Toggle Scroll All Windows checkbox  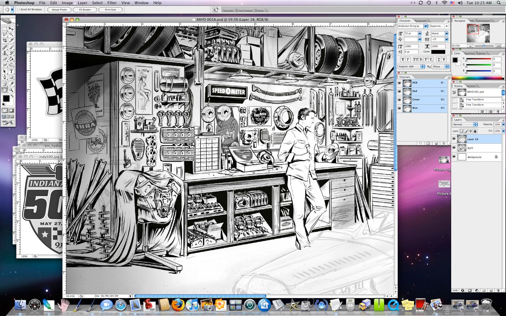(19, 9)
